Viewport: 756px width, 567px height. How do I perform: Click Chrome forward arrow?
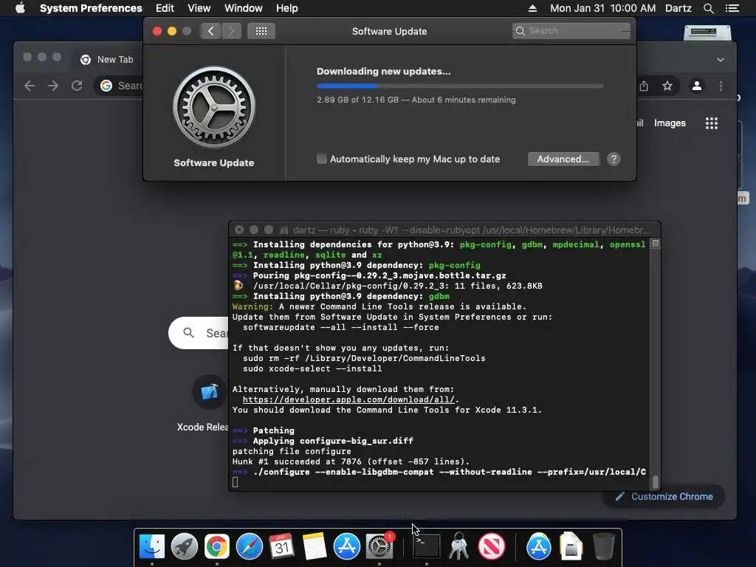[x=53, y=86]
